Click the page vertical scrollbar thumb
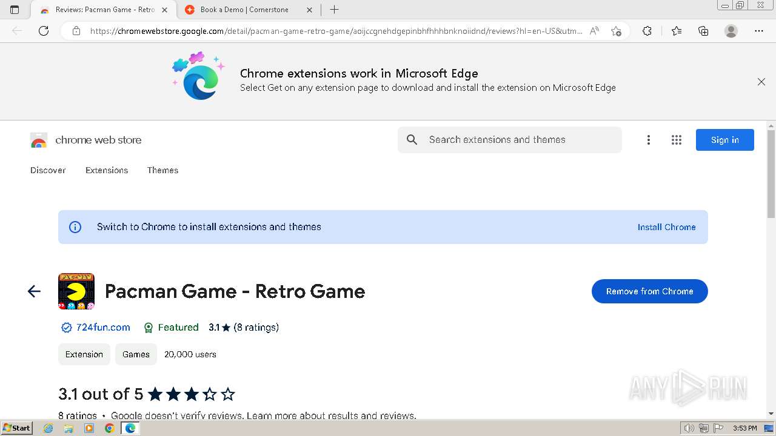This screenshot has height=436, width=776. pyautogui.click(x=771, y=174)
